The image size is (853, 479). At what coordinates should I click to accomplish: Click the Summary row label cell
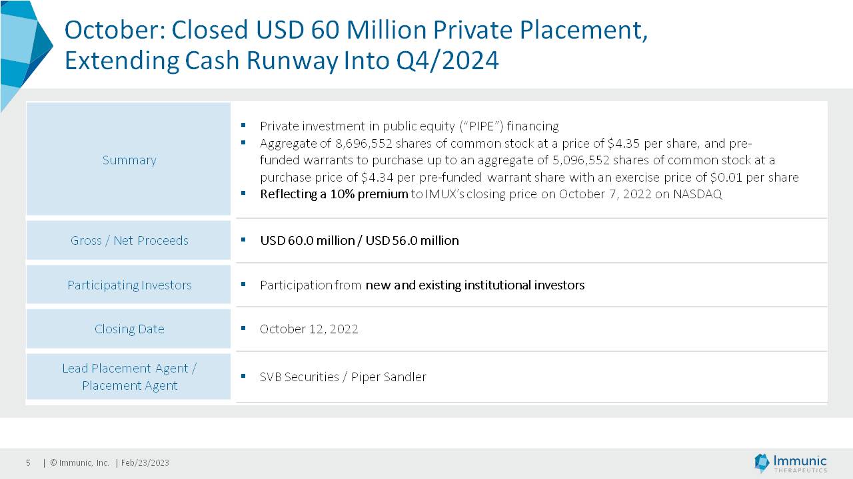129,160
